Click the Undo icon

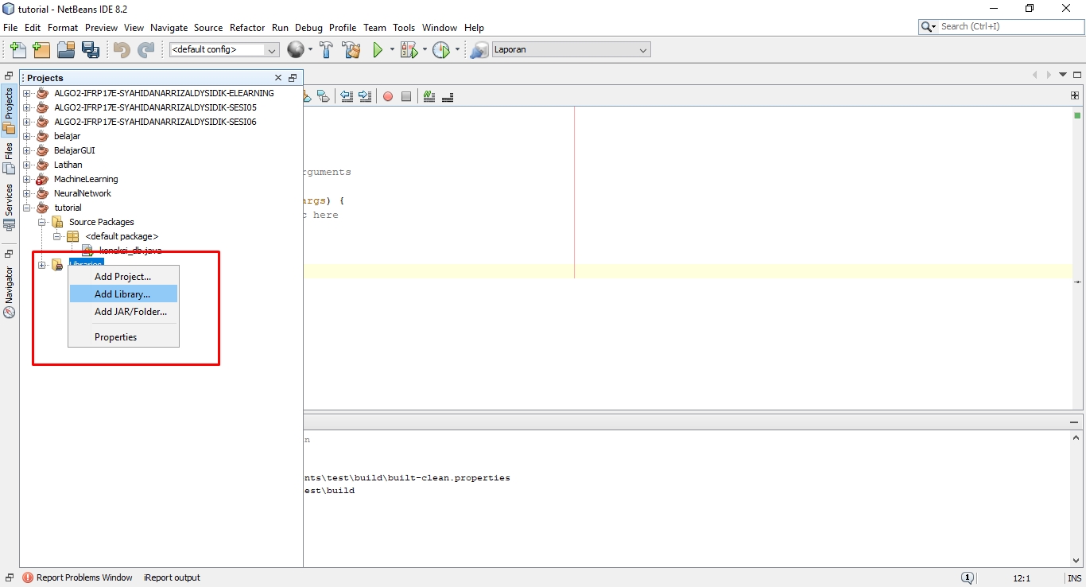coord(120,49)
